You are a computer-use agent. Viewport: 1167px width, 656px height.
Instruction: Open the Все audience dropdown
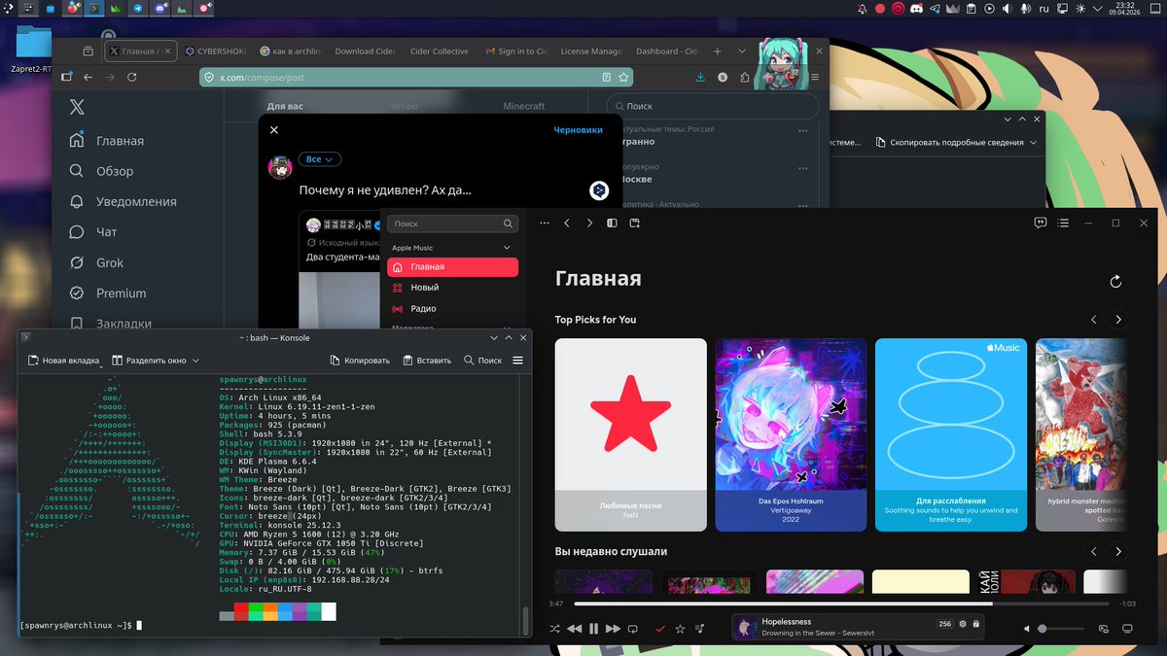[x=319, y=159]
